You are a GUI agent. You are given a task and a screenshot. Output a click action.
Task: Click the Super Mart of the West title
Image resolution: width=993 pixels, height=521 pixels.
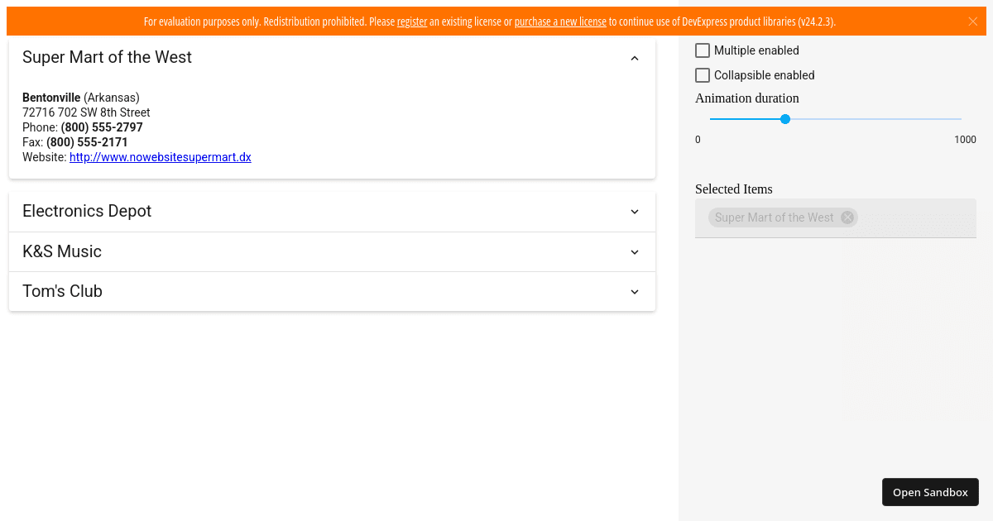click(107, 57)
